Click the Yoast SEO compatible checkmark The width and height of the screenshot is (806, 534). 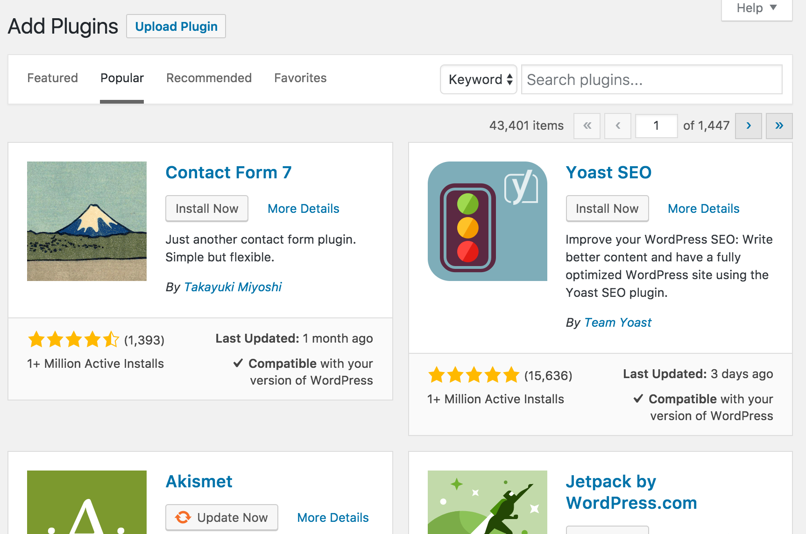(x=638, y=399)
